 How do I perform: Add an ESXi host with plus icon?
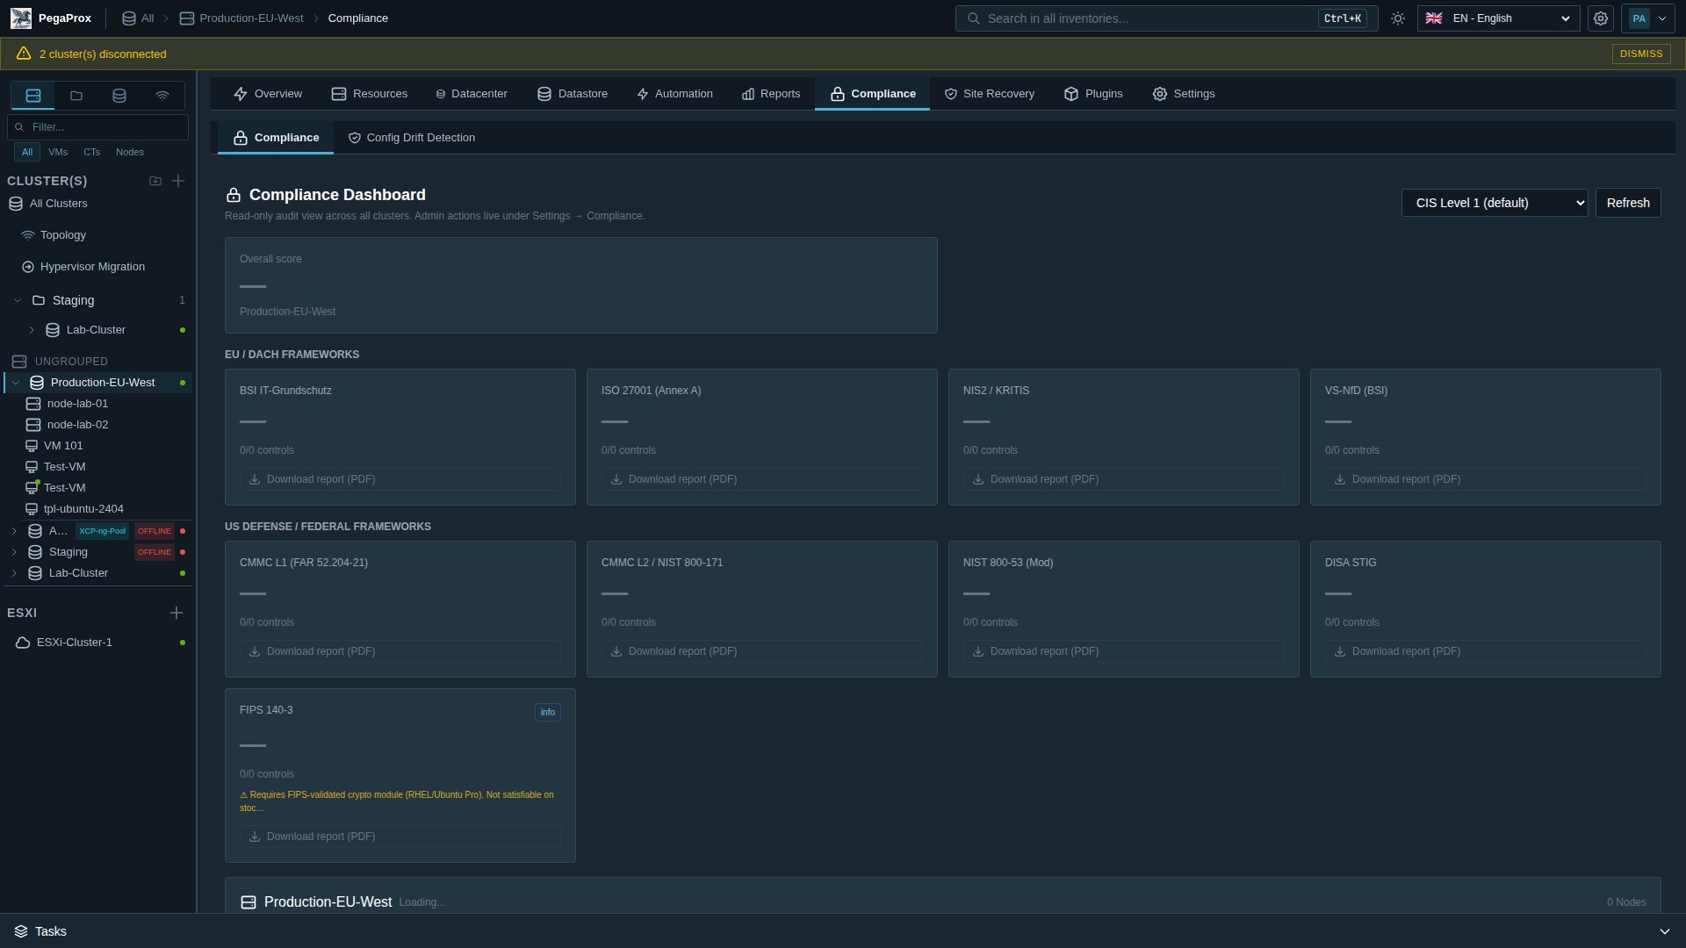pyautogui.click(x=177, y=613)
